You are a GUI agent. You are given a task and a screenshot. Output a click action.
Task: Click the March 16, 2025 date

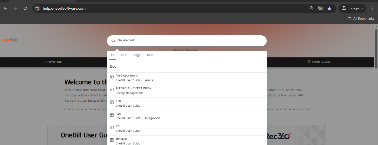point(321,62)
